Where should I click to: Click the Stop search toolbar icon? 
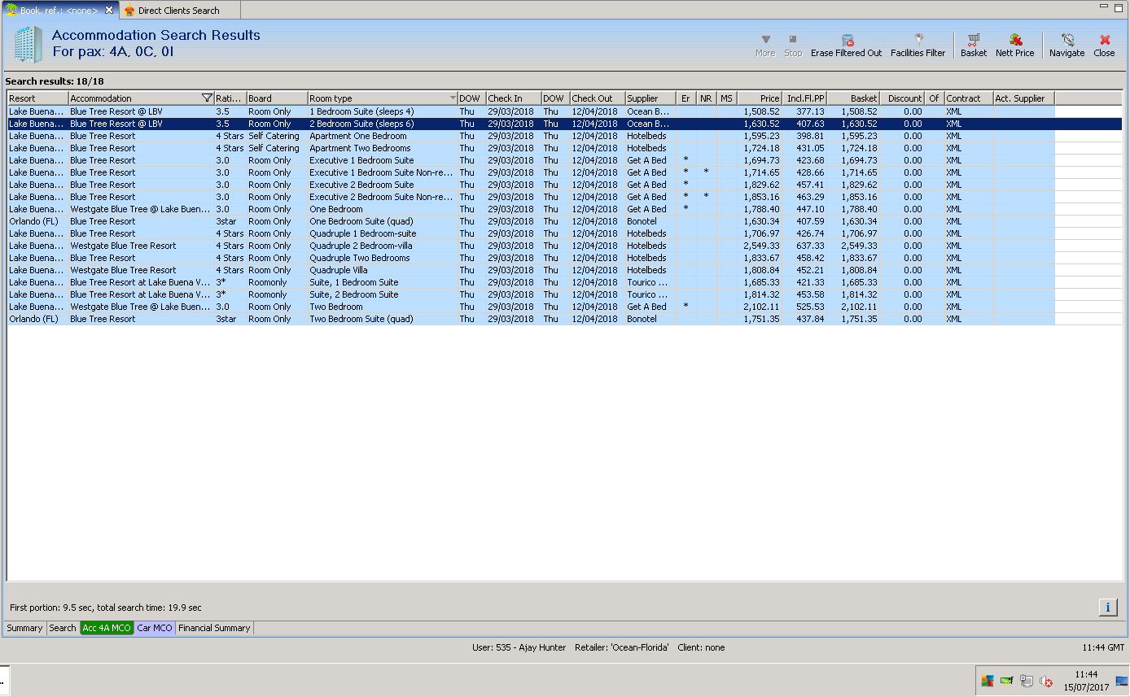click(793, 45)
